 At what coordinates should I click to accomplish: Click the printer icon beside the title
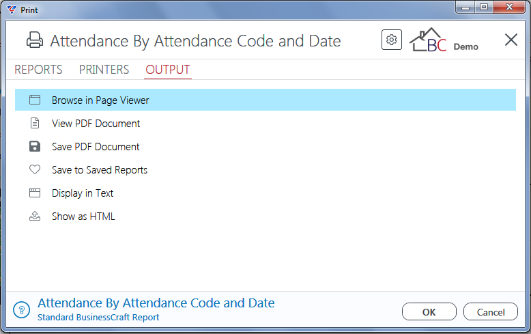tap(35, 40)
